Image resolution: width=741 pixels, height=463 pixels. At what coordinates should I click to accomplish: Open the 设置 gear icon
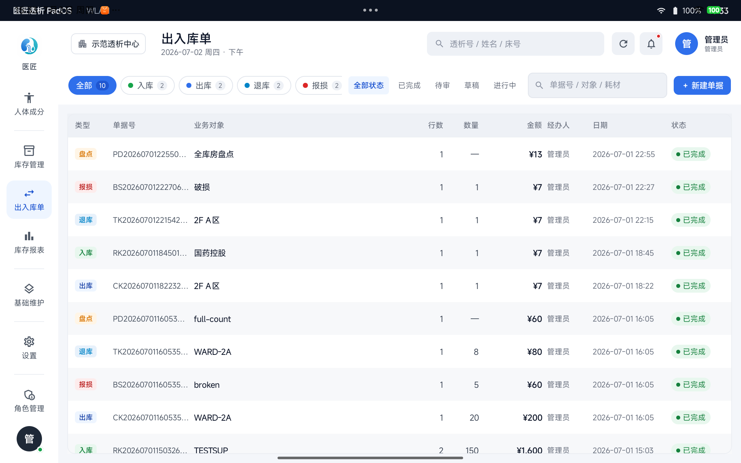[x=29, y=341]
